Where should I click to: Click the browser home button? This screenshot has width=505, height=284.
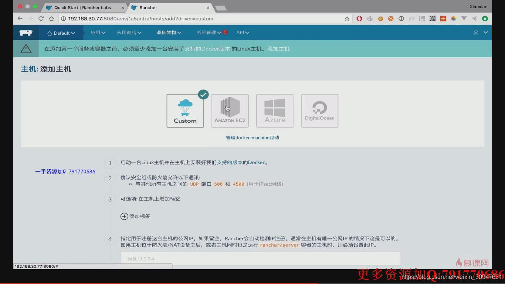pyautogui.click(x=51, y=18)
